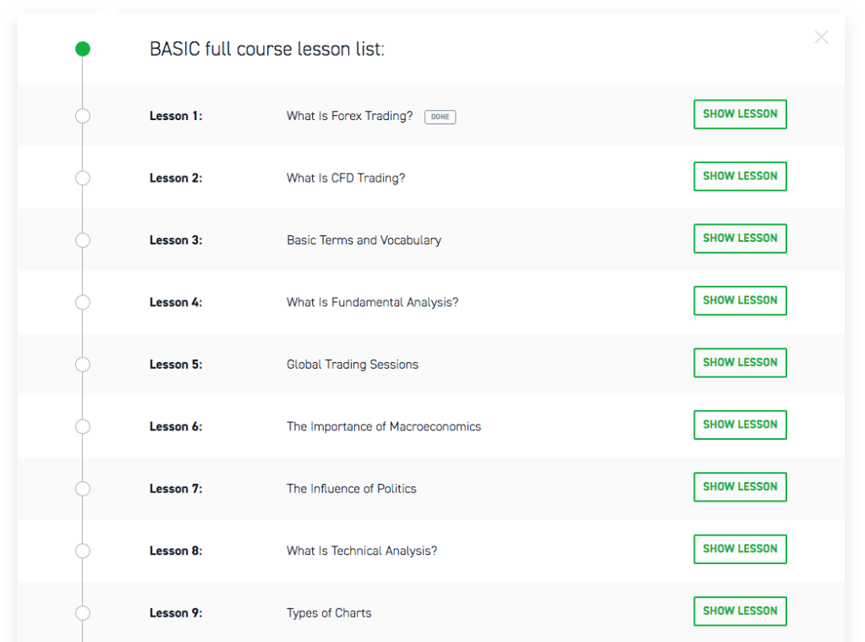Show lesson for What Is CFD Trading
This screenshot has width=865, height=642.
point(740,176)
